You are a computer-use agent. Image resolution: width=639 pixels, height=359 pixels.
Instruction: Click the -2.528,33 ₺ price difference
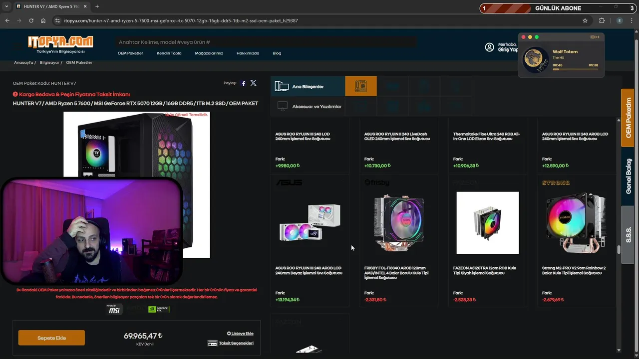[465, 300]
